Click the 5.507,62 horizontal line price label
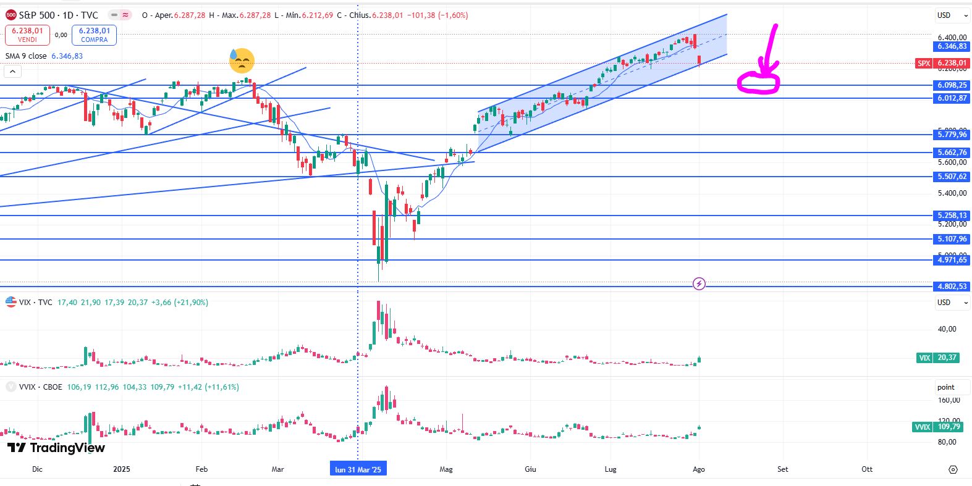This screenshot has height=486, width=972. pos(952,177)
